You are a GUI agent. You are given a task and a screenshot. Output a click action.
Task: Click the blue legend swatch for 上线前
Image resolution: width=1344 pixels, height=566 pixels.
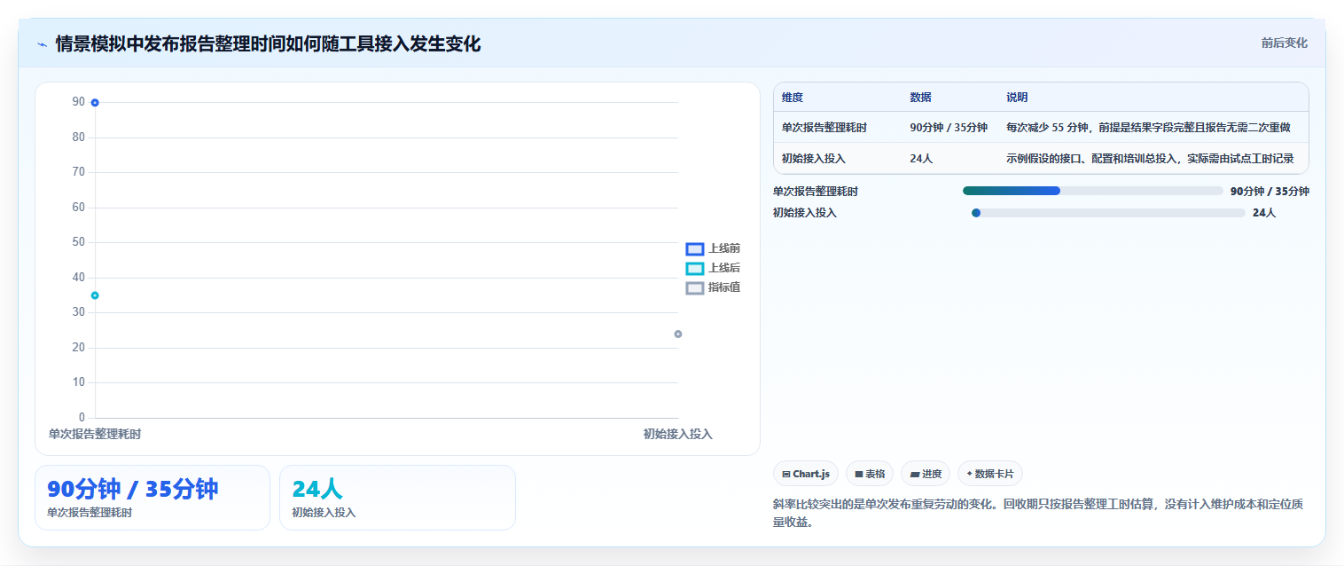click(x=695, y=249)
